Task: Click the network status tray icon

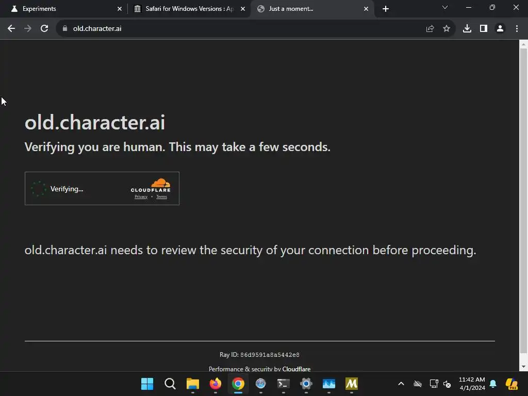Action: pyautogui.click(x=434, y=384)
